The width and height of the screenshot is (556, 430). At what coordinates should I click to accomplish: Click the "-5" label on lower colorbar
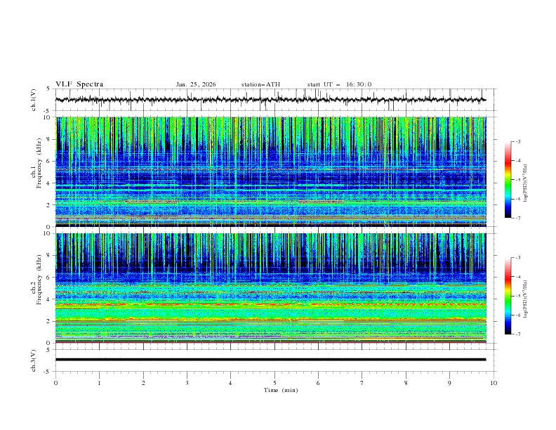tap(518, 296)
